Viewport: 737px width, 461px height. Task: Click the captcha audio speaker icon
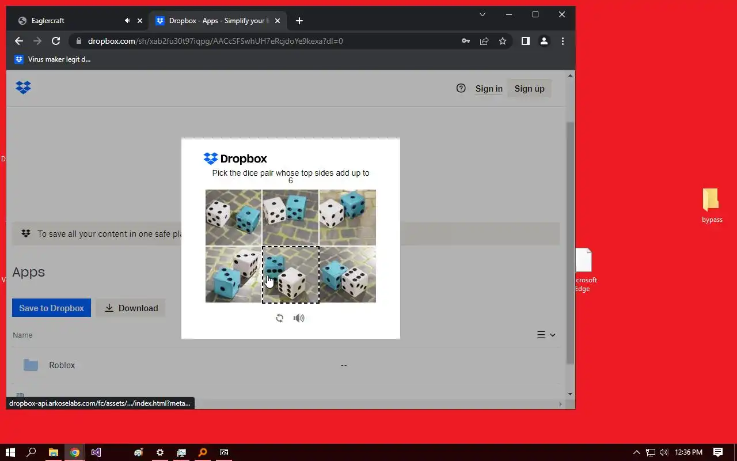[299, 318]
